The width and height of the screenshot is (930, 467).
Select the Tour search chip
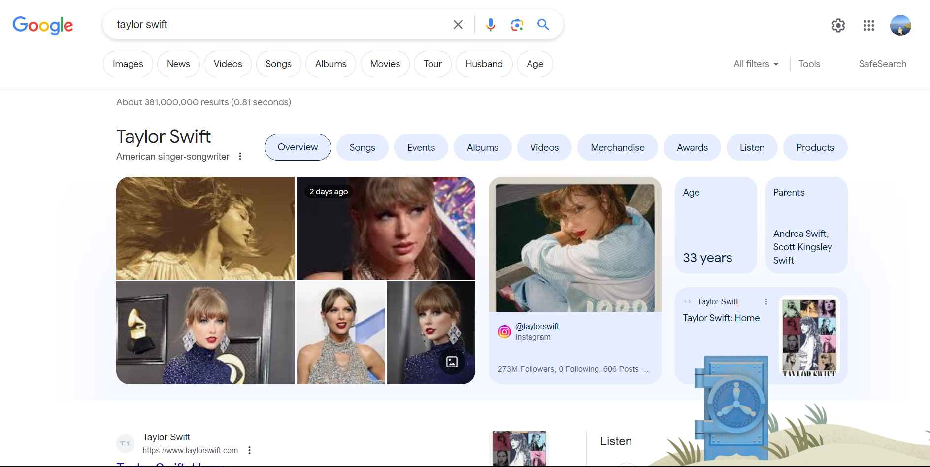pos(432,64)
